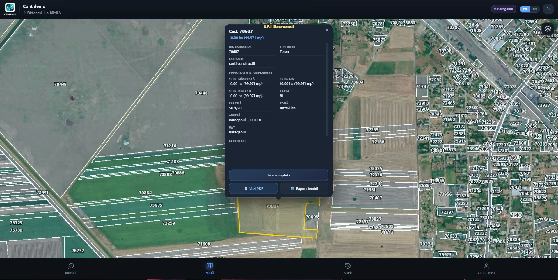
Task: Open the map layers panel icon
Action: pyautogui.click(x=548, y=28)
